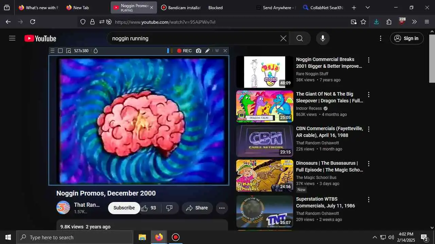
Task: Open Noggin Commercial Breaks 2001 thumbnail
Action: pos(265,72)
